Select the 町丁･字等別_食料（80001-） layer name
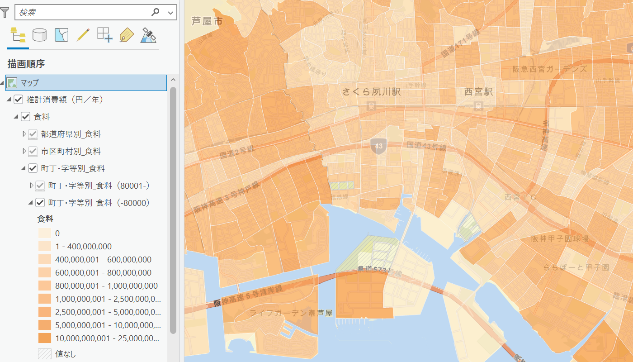633x362 pixels. click(x=99, y=186)
